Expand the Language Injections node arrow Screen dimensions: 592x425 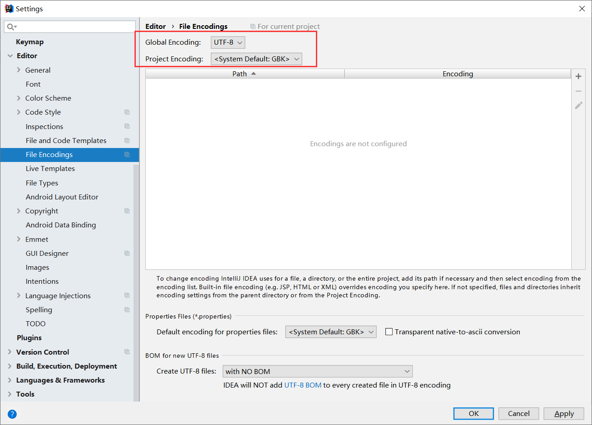[x=18, y=296]
